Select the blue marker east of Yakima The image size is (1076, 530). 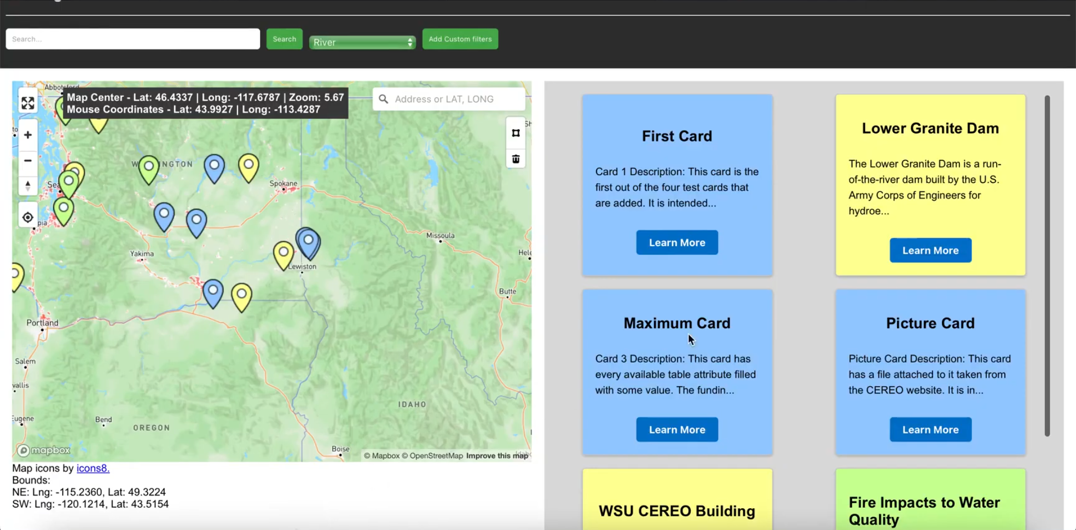click(x=196, y=223)
